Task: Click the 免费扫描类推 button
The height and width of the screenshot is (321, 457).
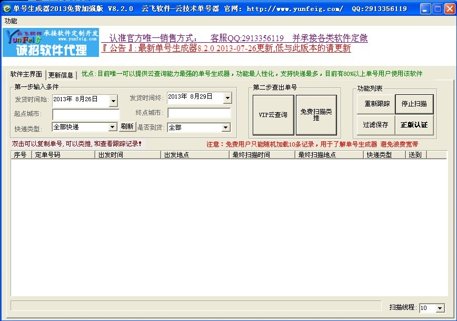Action: pyautogui.click(x=316, y=115)
